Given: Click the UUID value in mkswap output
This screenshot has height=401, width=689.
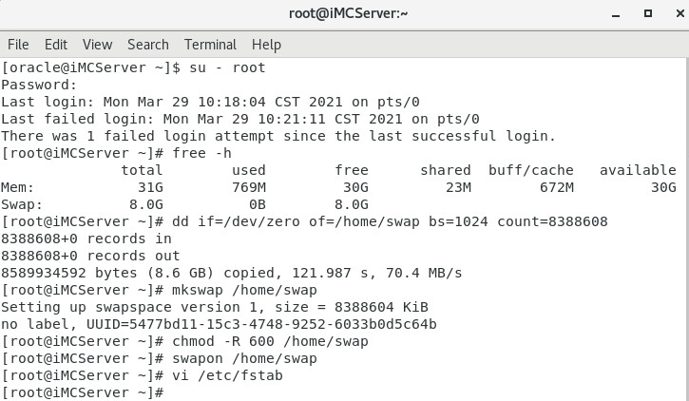Looking at the screenshot, I should pyautogui.click(x=261, y=324).
